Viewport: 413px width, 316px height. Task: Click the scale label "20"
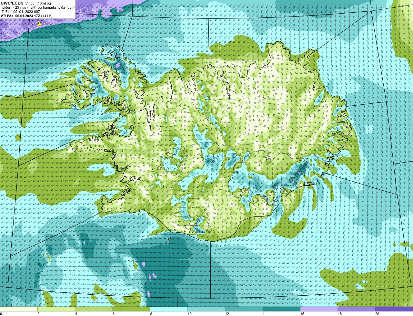377,314
